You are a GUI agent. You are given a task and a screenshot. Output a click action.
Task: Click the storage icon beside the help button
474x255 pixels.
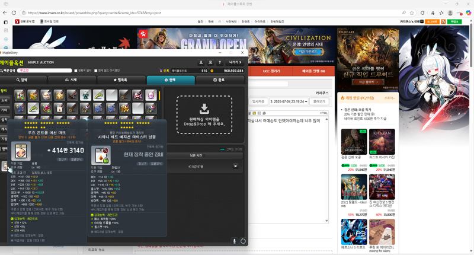(x=210, y=62)
